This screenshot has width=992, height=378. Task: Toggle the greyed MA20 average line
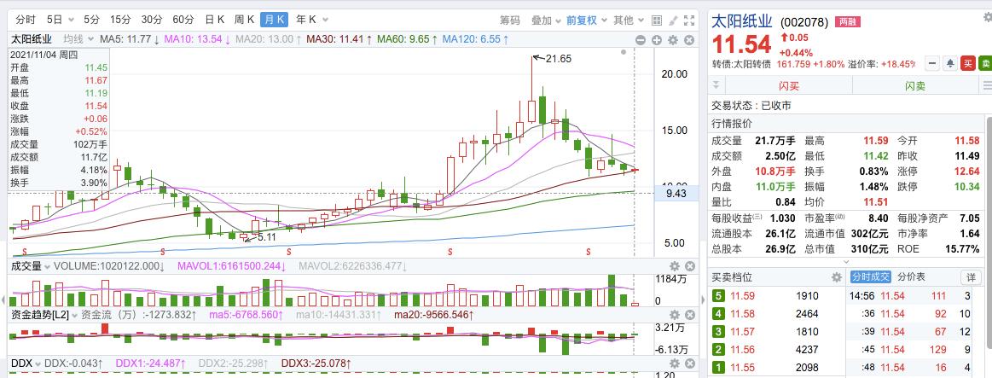point(268,39)
